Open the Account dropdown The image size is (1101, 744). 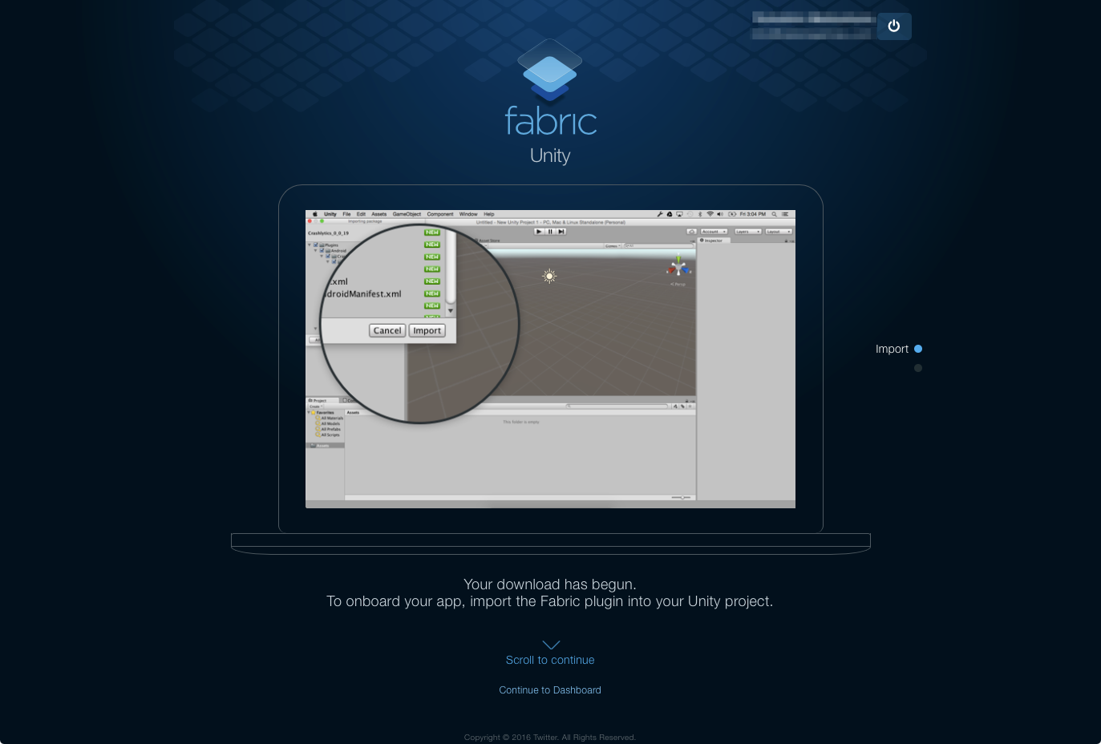tap(714, 232)
